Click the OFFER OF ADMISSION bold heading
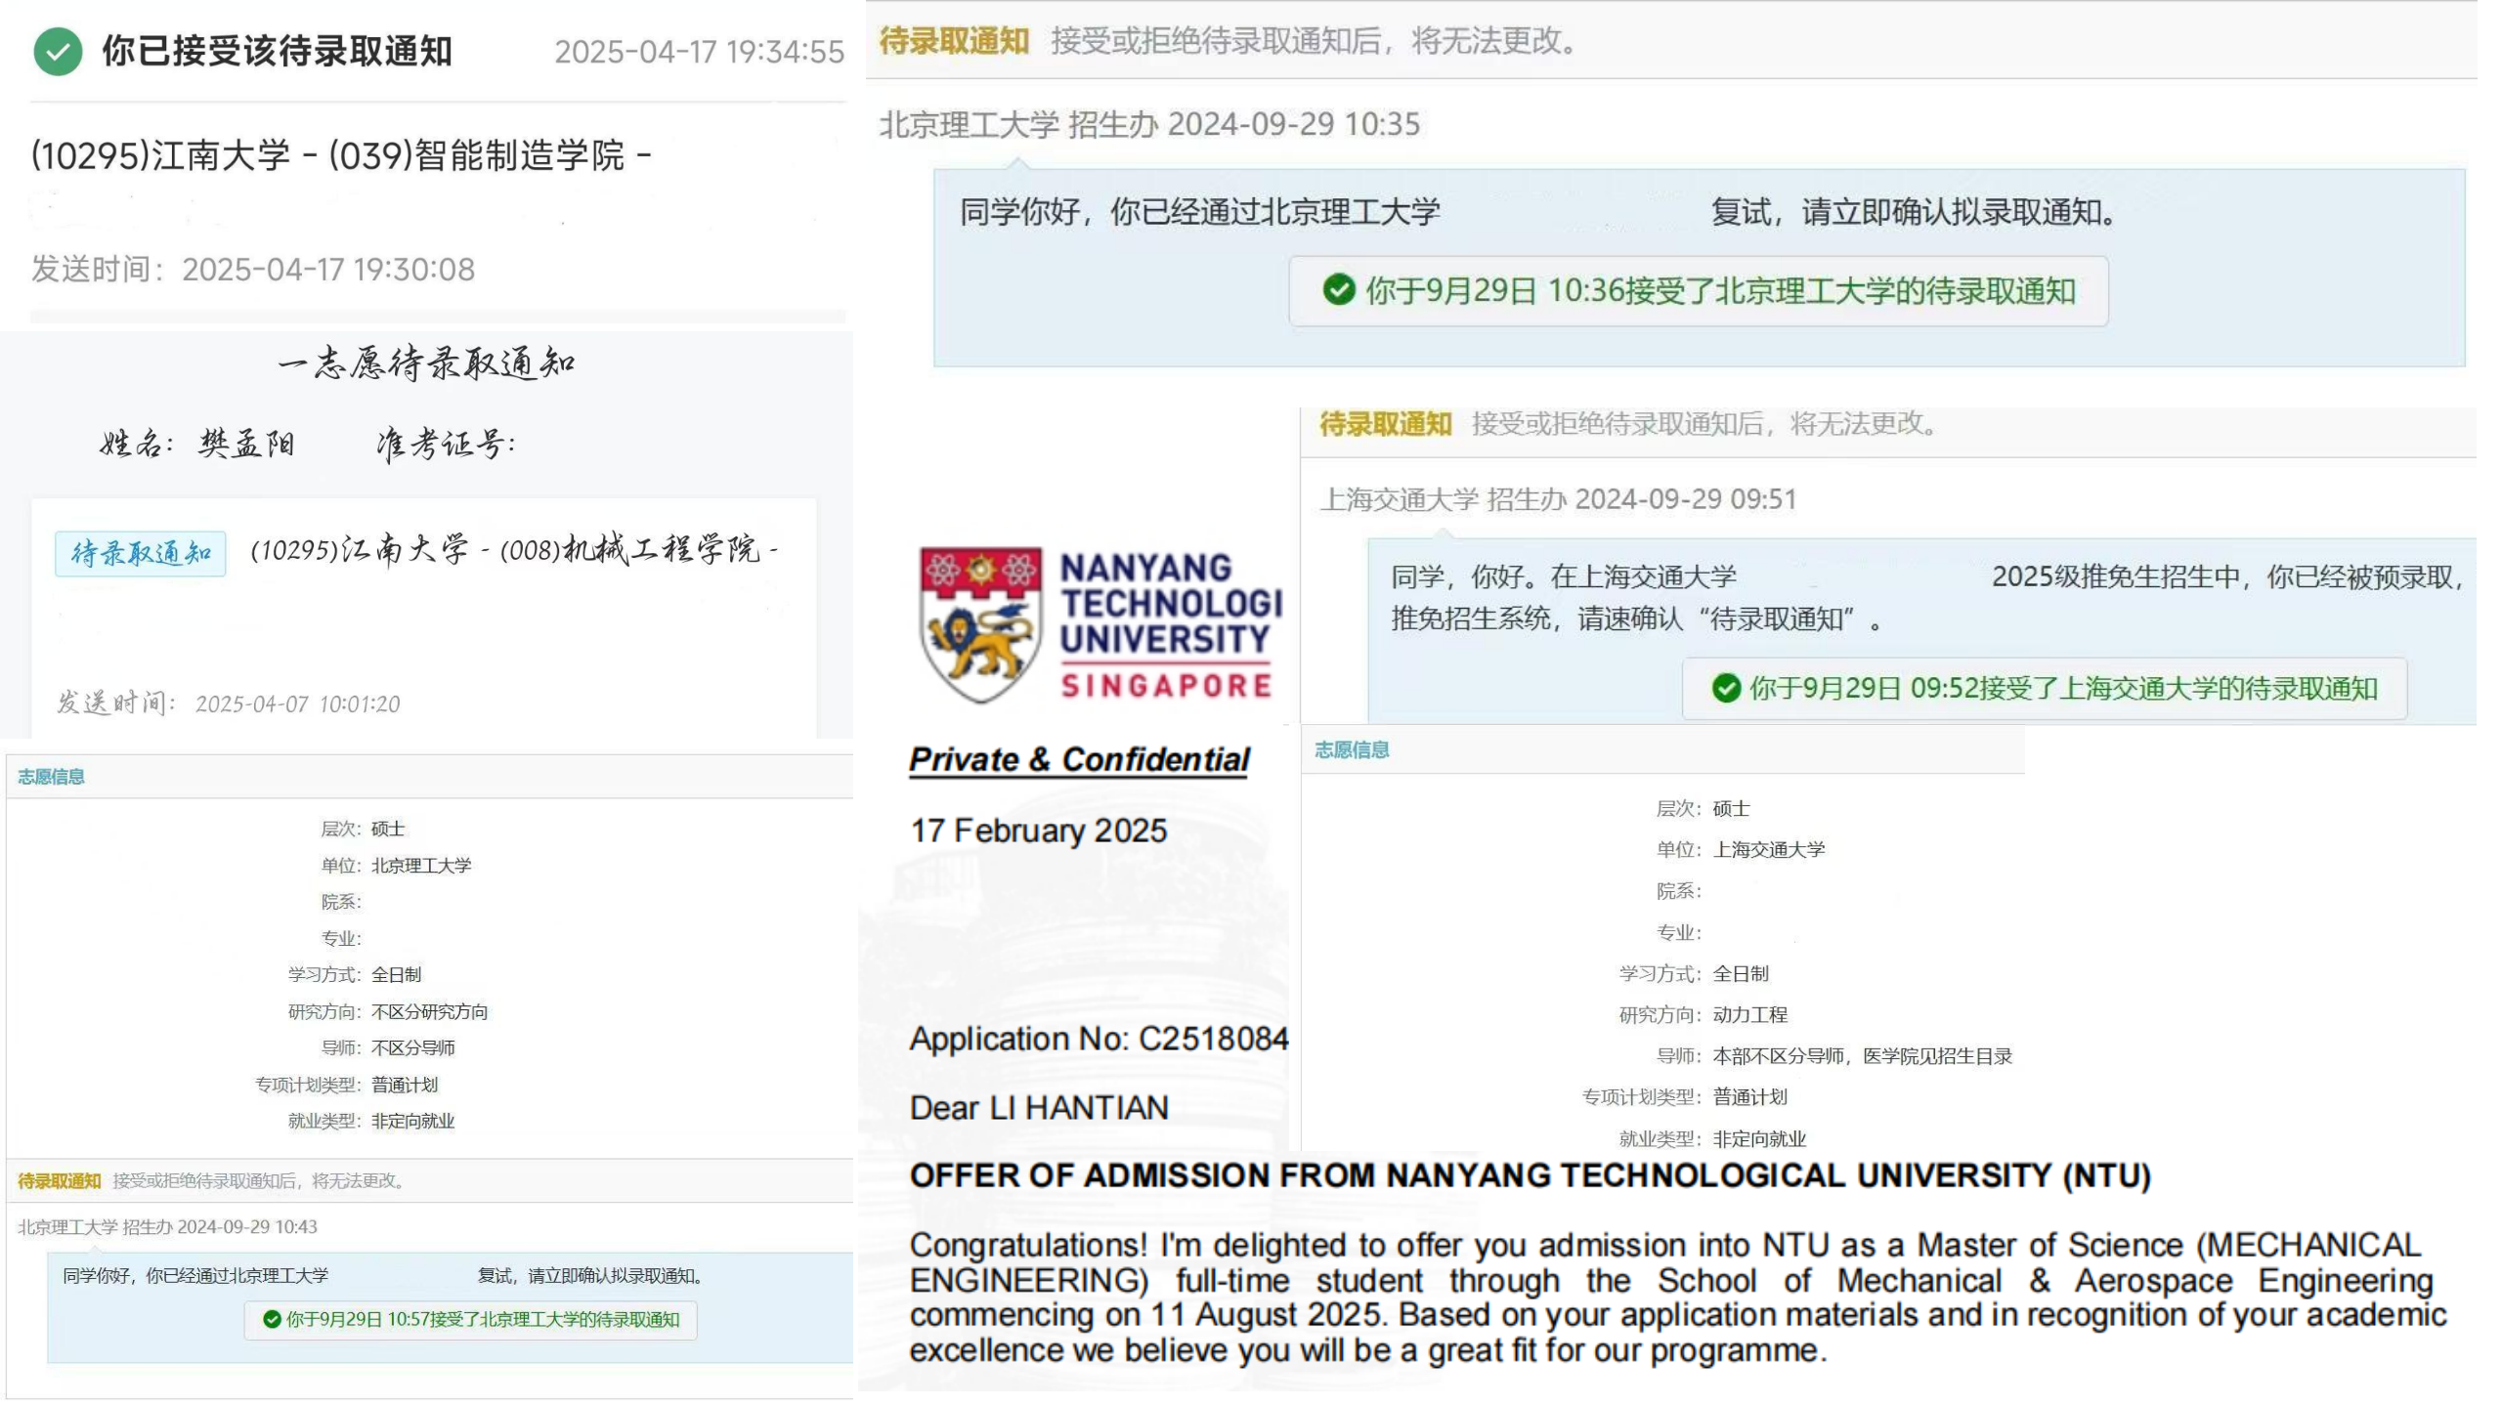The width and height of the screenshot is (2502, 1407). click(x=1530, y=1175)
